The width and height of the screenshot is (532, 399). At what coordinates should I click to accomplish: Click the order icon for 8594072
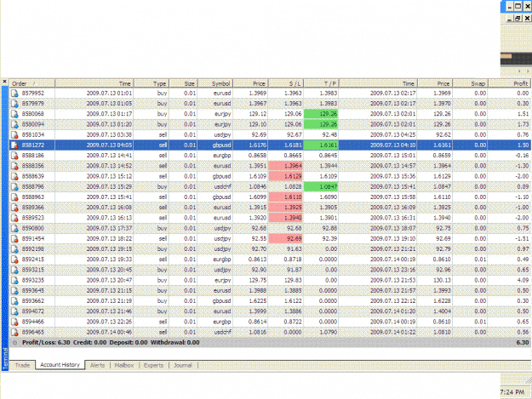[x=14, y=311]
